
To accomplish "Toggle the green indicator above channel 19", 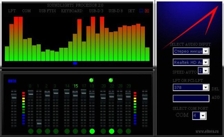I will coord(91,80).
